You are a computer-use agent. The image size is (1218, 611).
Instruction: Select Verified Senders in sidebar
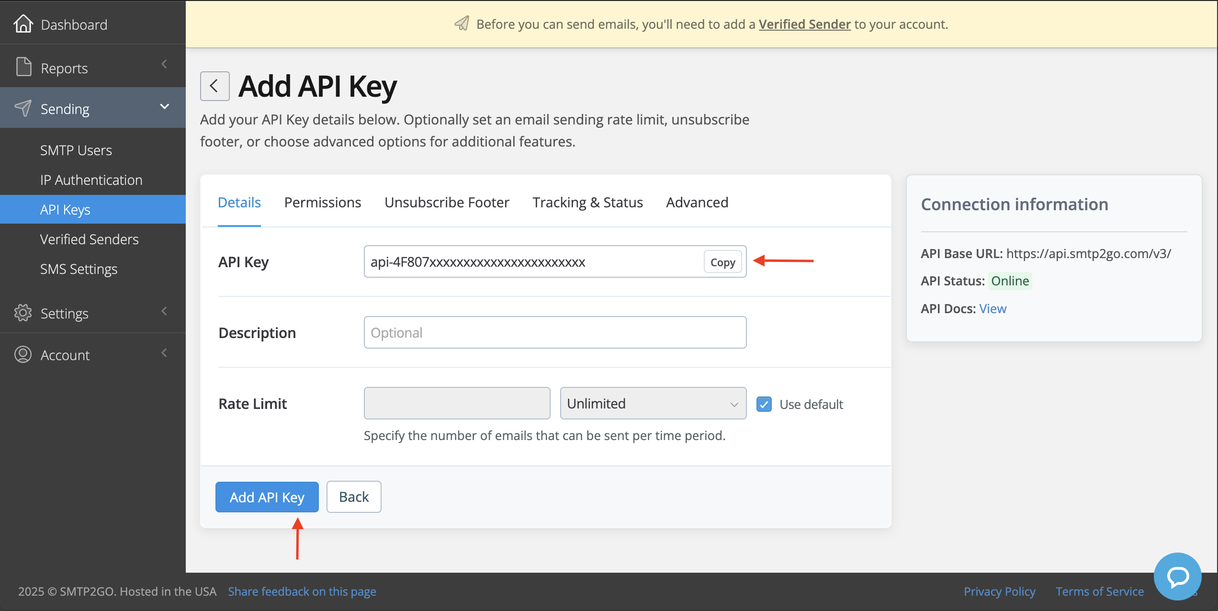point(89,239)
